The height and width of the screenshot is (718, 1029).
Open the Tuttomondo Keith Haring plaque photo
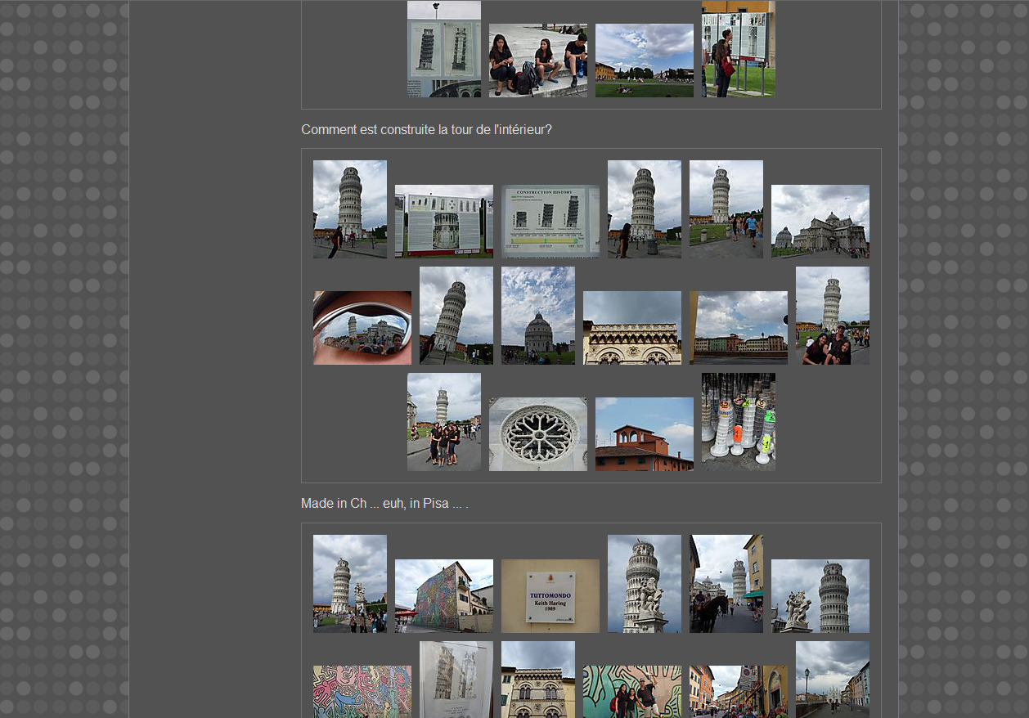(x=550, y=595)
